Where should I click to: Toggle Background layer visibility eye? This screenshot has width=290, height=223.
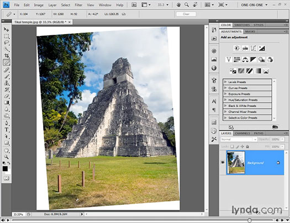coord(223,162)
